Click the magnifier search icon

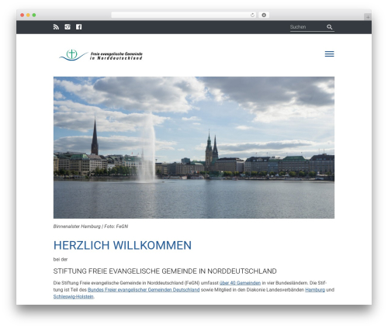[x=330, y=27]
